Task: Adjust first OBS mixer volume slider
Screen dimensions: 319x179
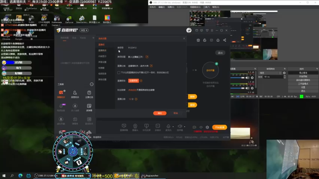Action: [237, 78]
